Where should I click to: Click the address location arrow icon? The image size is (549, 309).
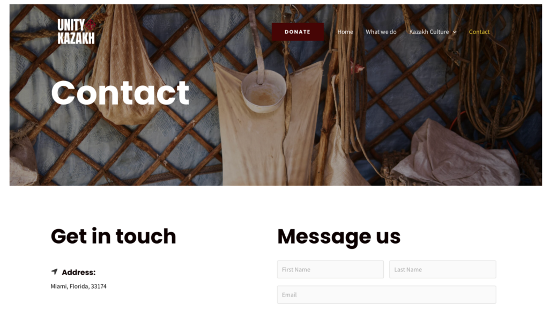54,271
